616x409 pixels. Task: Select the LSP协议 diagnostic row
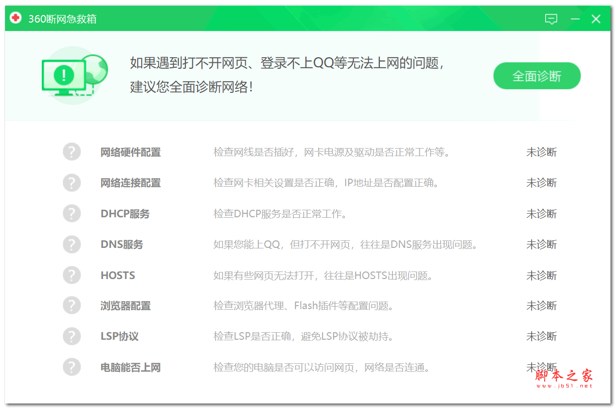[x=119, y=336]
